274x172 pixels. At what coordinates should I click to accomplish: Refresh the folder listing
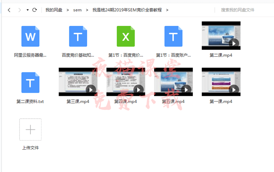[35, 10]
